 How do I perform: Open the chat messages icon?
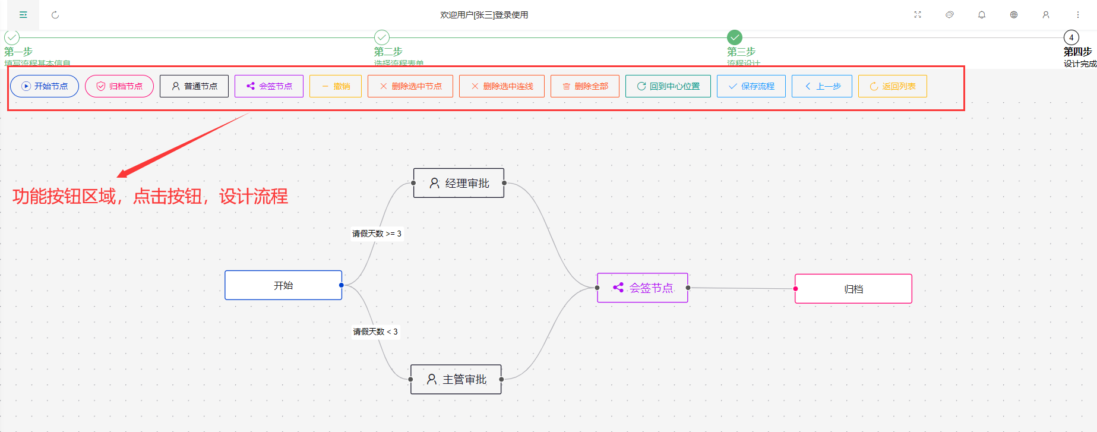point(950,15)
